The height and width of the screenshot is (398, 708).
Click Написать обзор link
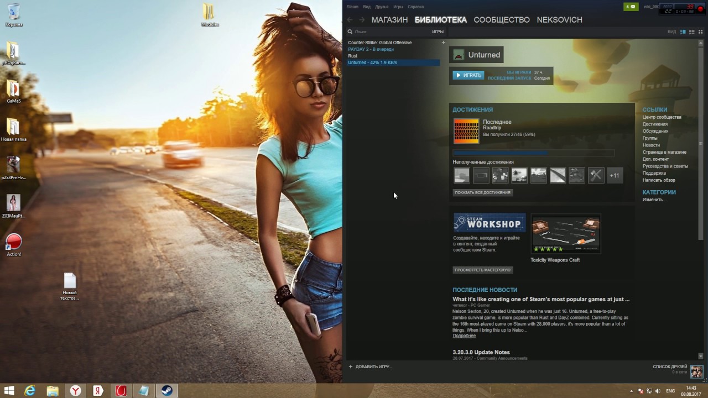[659, 180]
